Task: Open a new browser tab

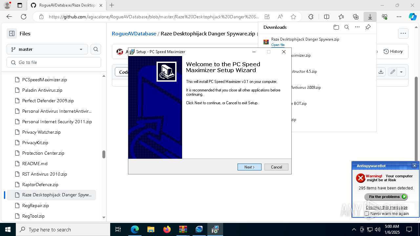Action: coord(112,5)
